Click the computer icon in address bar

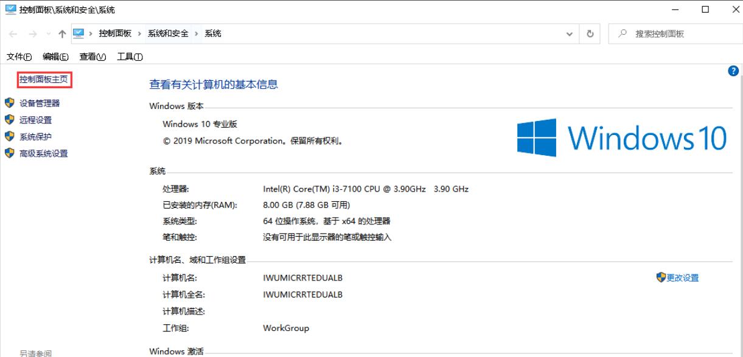pos(78,34)
